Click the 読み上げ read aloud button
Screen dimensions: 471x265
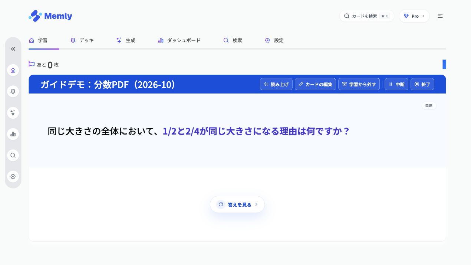pyautogui.click(x=276, y=84)
